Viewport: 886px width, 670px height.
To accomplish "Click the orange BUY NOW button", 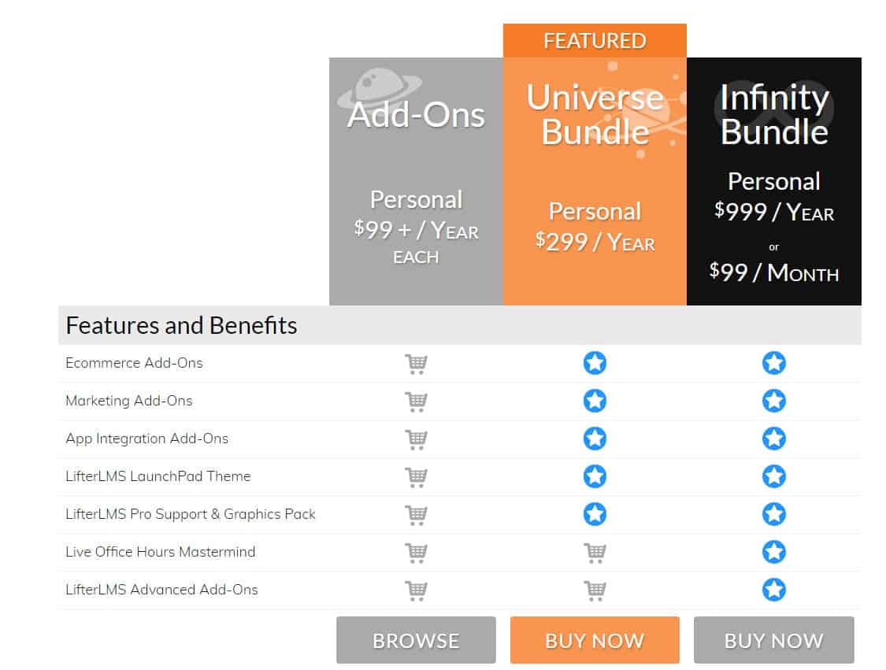I will [x=595, y=641].
